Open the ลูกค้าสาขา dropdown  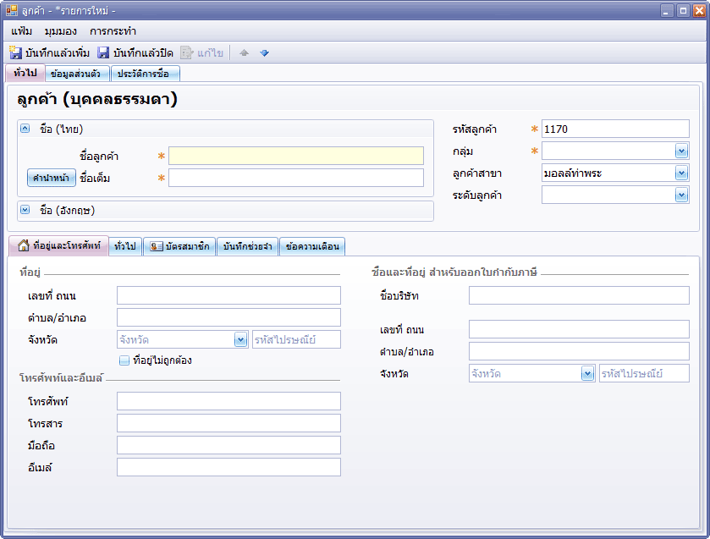click(x=681, y=173)
